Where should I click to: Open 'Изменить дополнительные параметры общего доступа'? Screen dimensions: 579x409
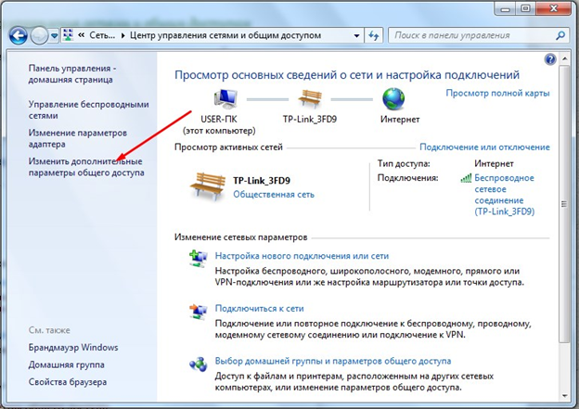pos(86,167)
